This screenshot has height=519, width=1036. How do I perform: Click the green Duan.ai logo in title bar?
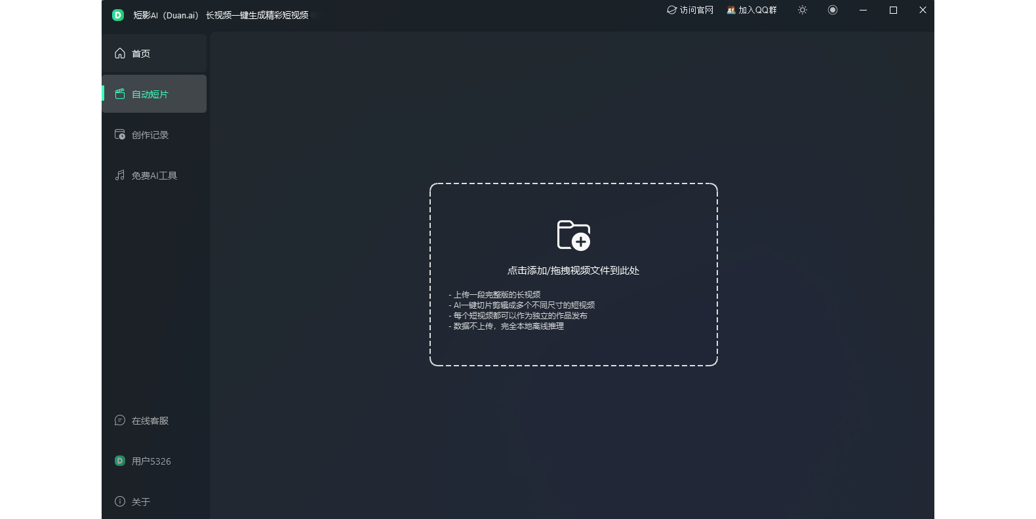[118, 15]
